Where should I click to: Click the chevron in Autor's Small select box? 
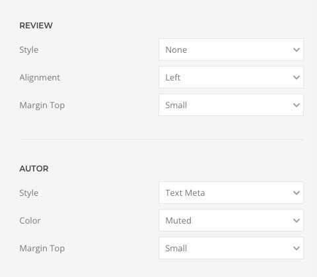(297, 249)
